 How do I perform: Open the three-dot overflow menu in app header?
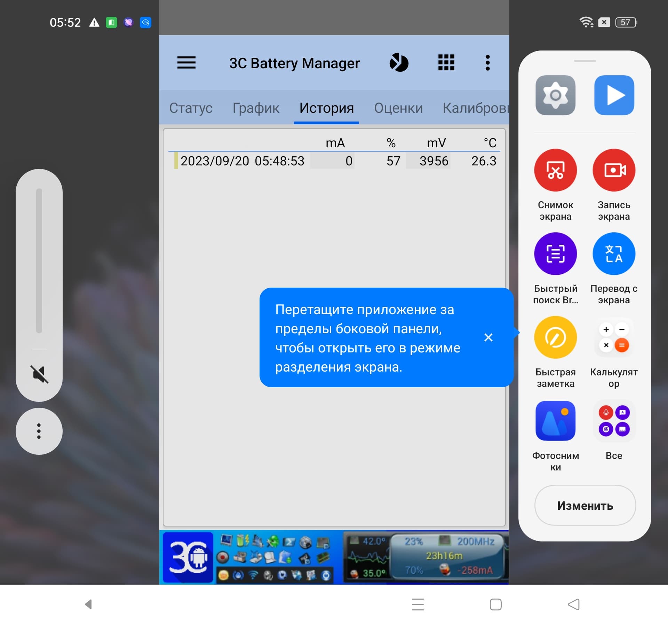tap(487, 63)
